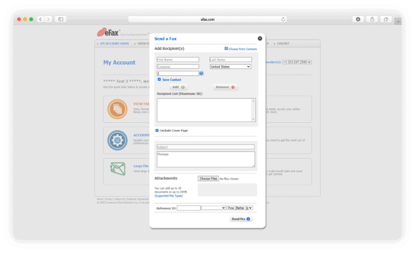
Task: Open the Choose From Contacts link
Action: (243, 49)
